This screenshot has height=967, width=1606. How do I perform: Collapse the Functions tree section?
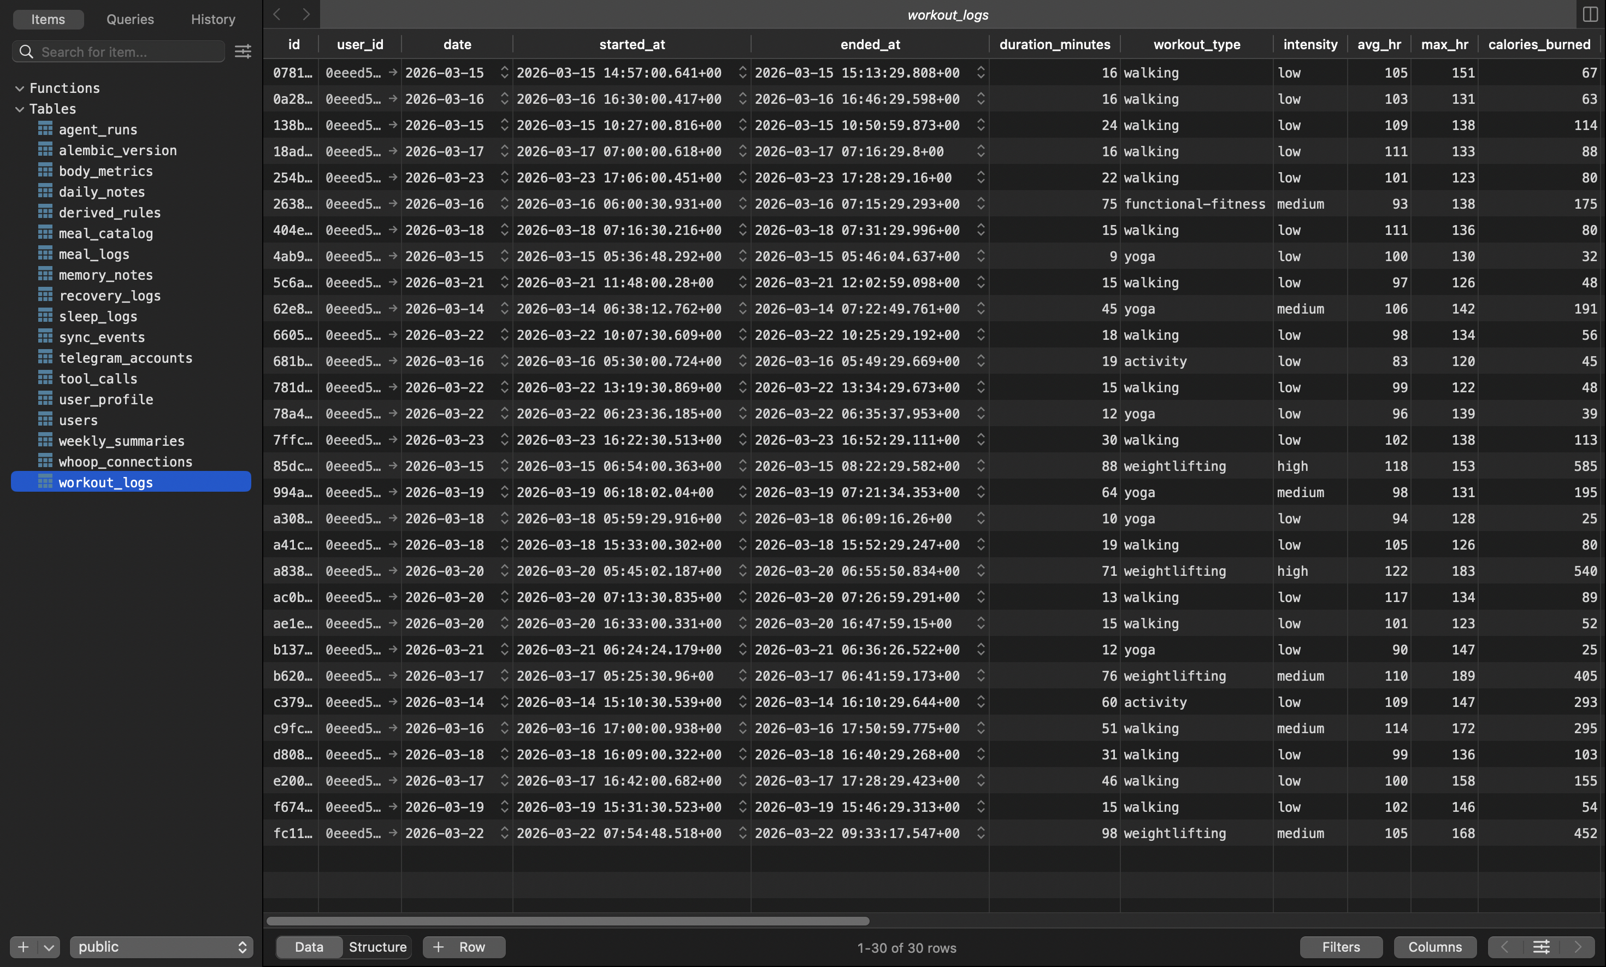click(20, 88)
